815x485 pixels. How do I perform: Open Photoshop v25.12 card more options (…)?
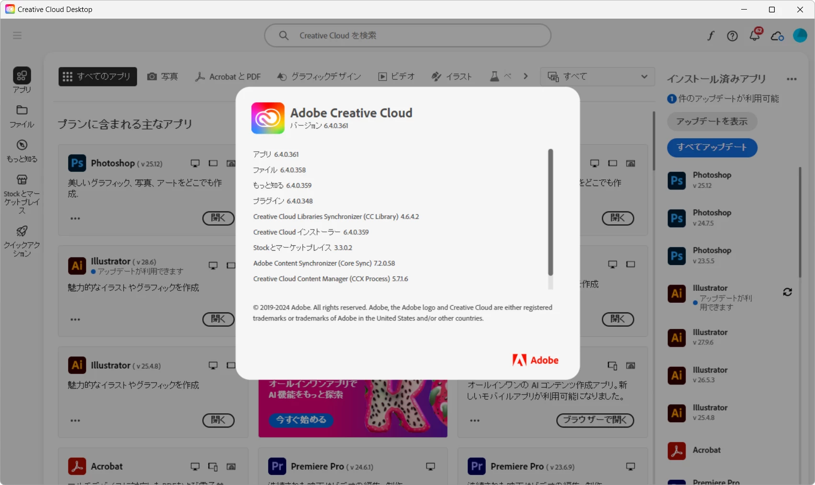tap(75, 219)
